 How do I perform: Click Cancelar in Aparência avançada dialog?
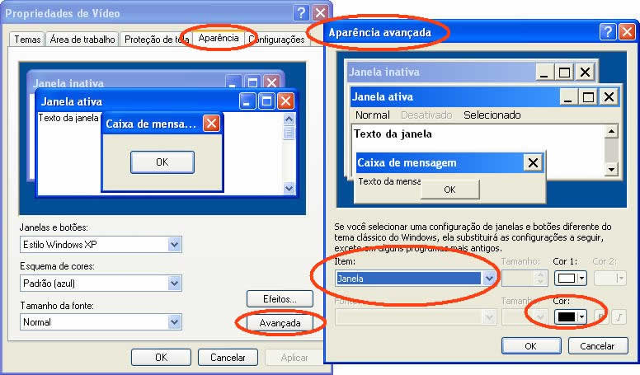pos(598,346)
